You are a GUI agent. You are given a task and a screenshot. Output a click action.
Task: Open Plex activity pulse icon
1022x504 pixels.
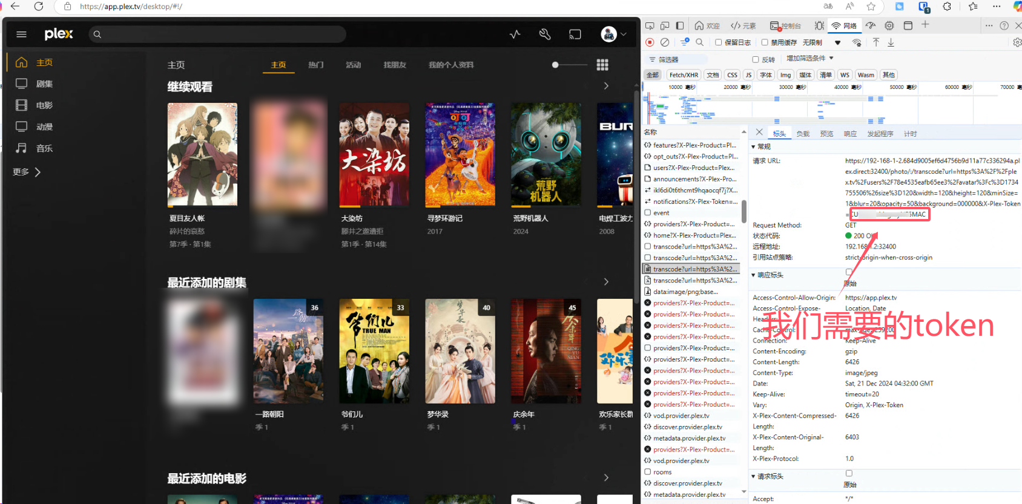(x=515, y=34)
